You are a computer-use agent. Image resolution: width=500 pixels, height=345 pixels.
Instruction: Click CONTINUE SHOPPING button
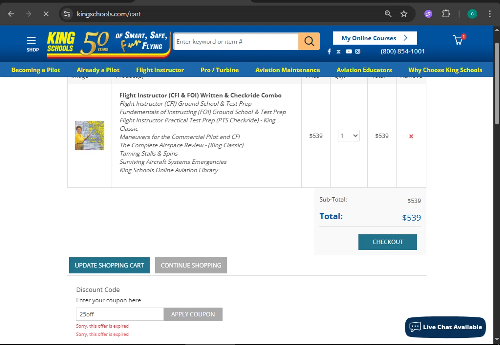[x=191, y=265]
